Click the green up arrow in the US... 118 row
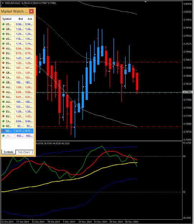This screenshot has width=194, height=224. 3,39
